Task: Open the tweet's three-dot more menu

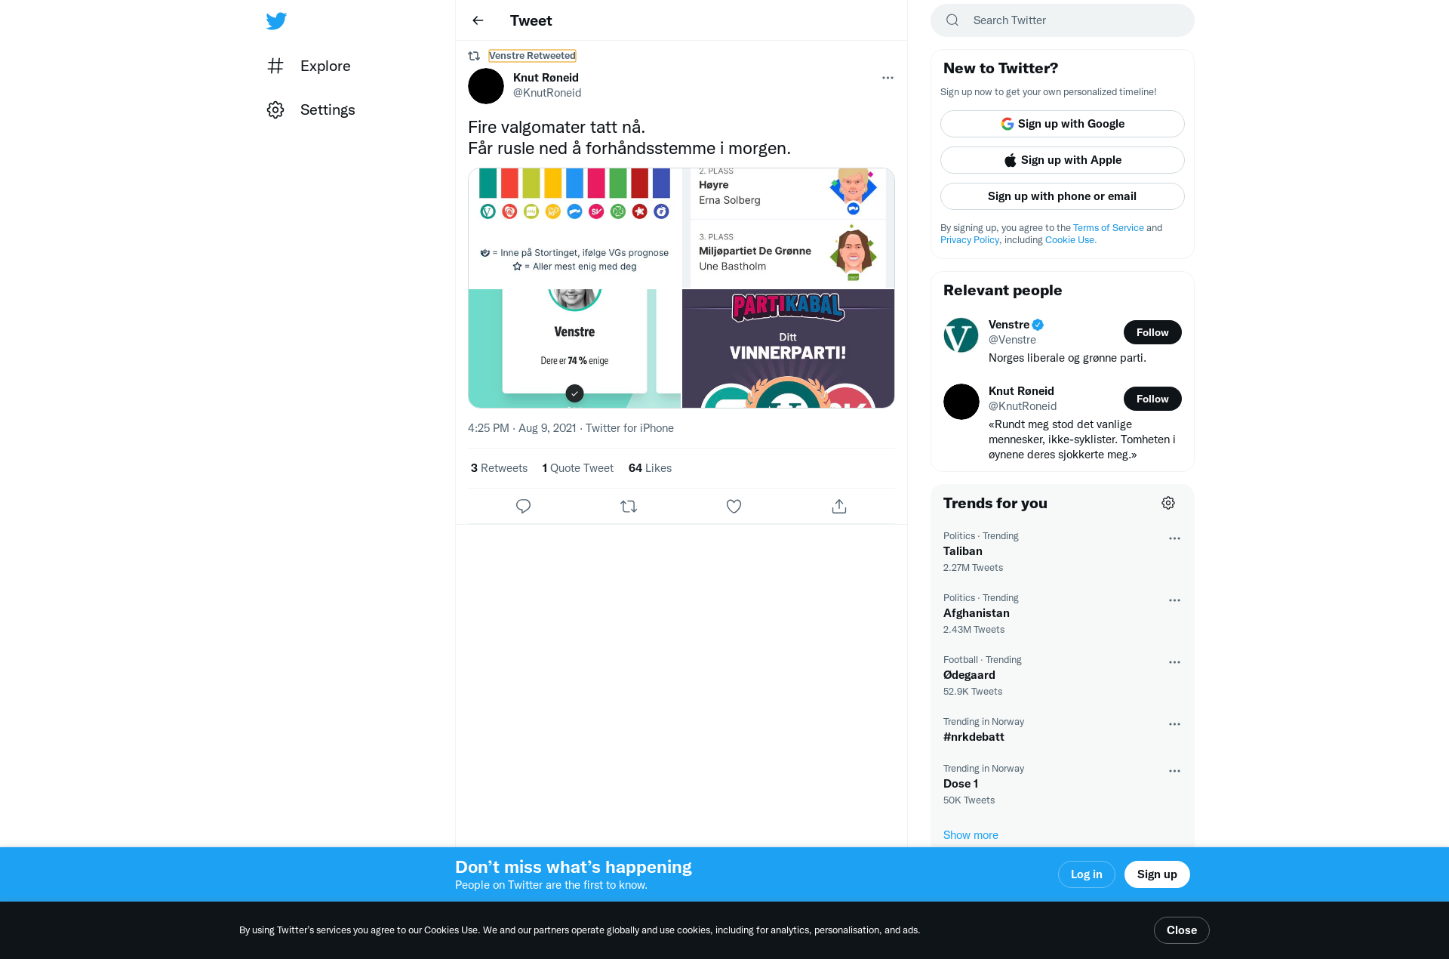Action: (x=888, y=78)
